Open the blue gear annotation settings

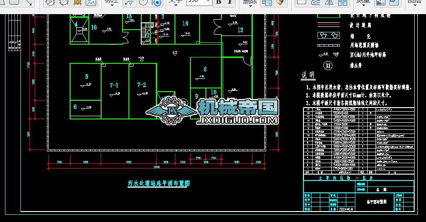tap(157, 2)
